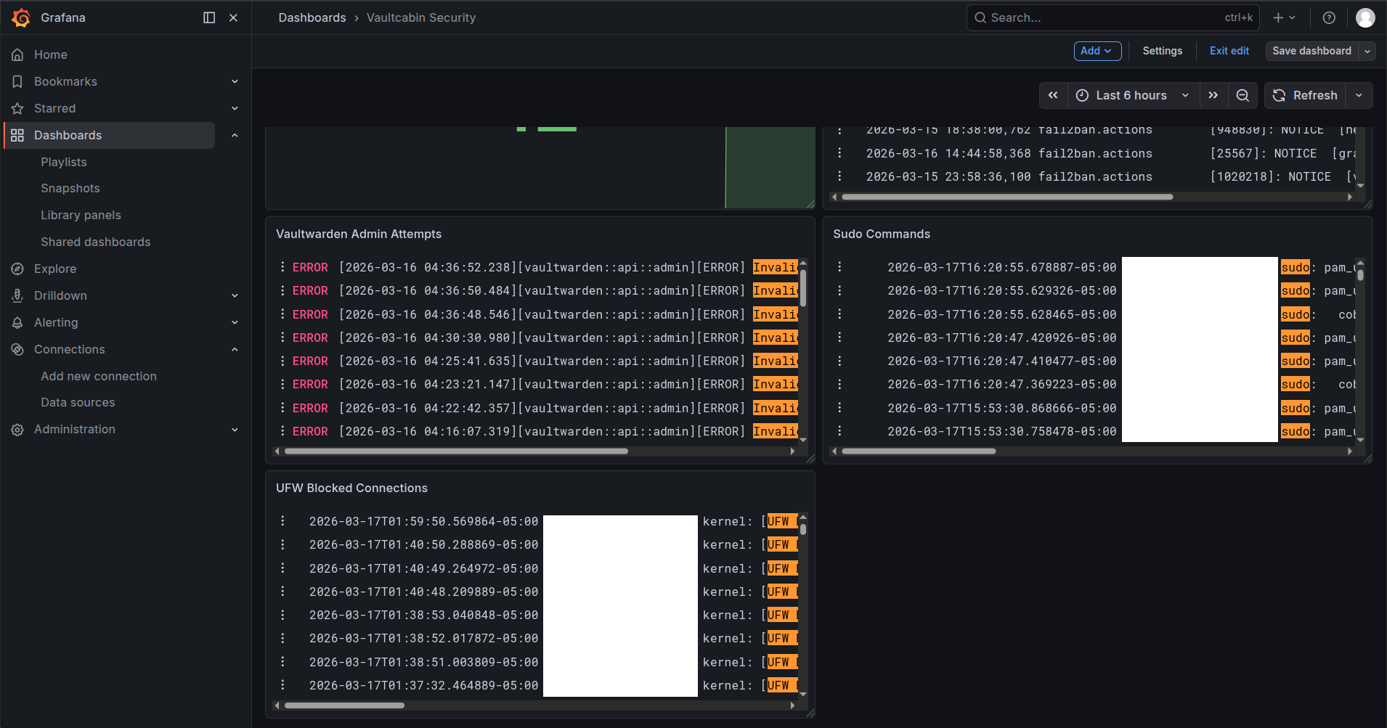Click the Vaultwarden panel vertical scrollbar
This screenshot has height=728, width=1387.
pyautogui.click(x=803, y=288)
